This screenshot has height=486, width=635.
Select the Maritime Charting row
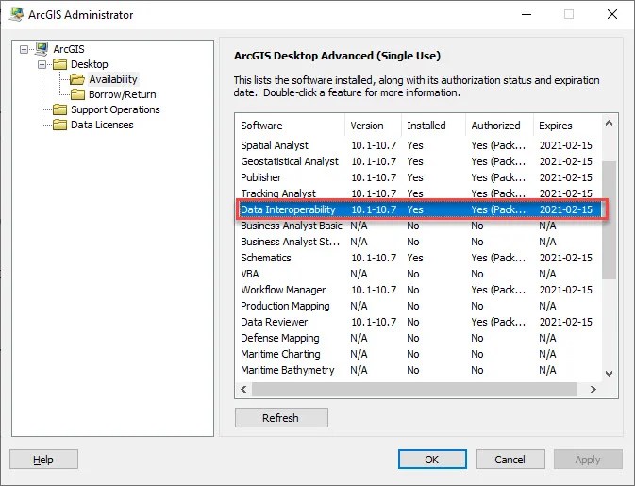point(419,354)
